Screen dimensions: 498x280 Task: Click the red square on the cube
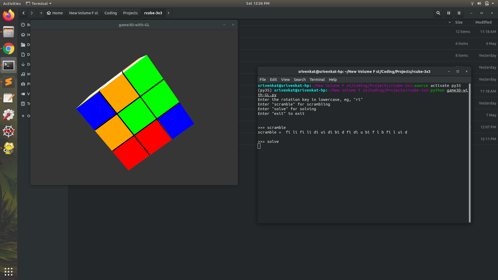click(153, 137)
